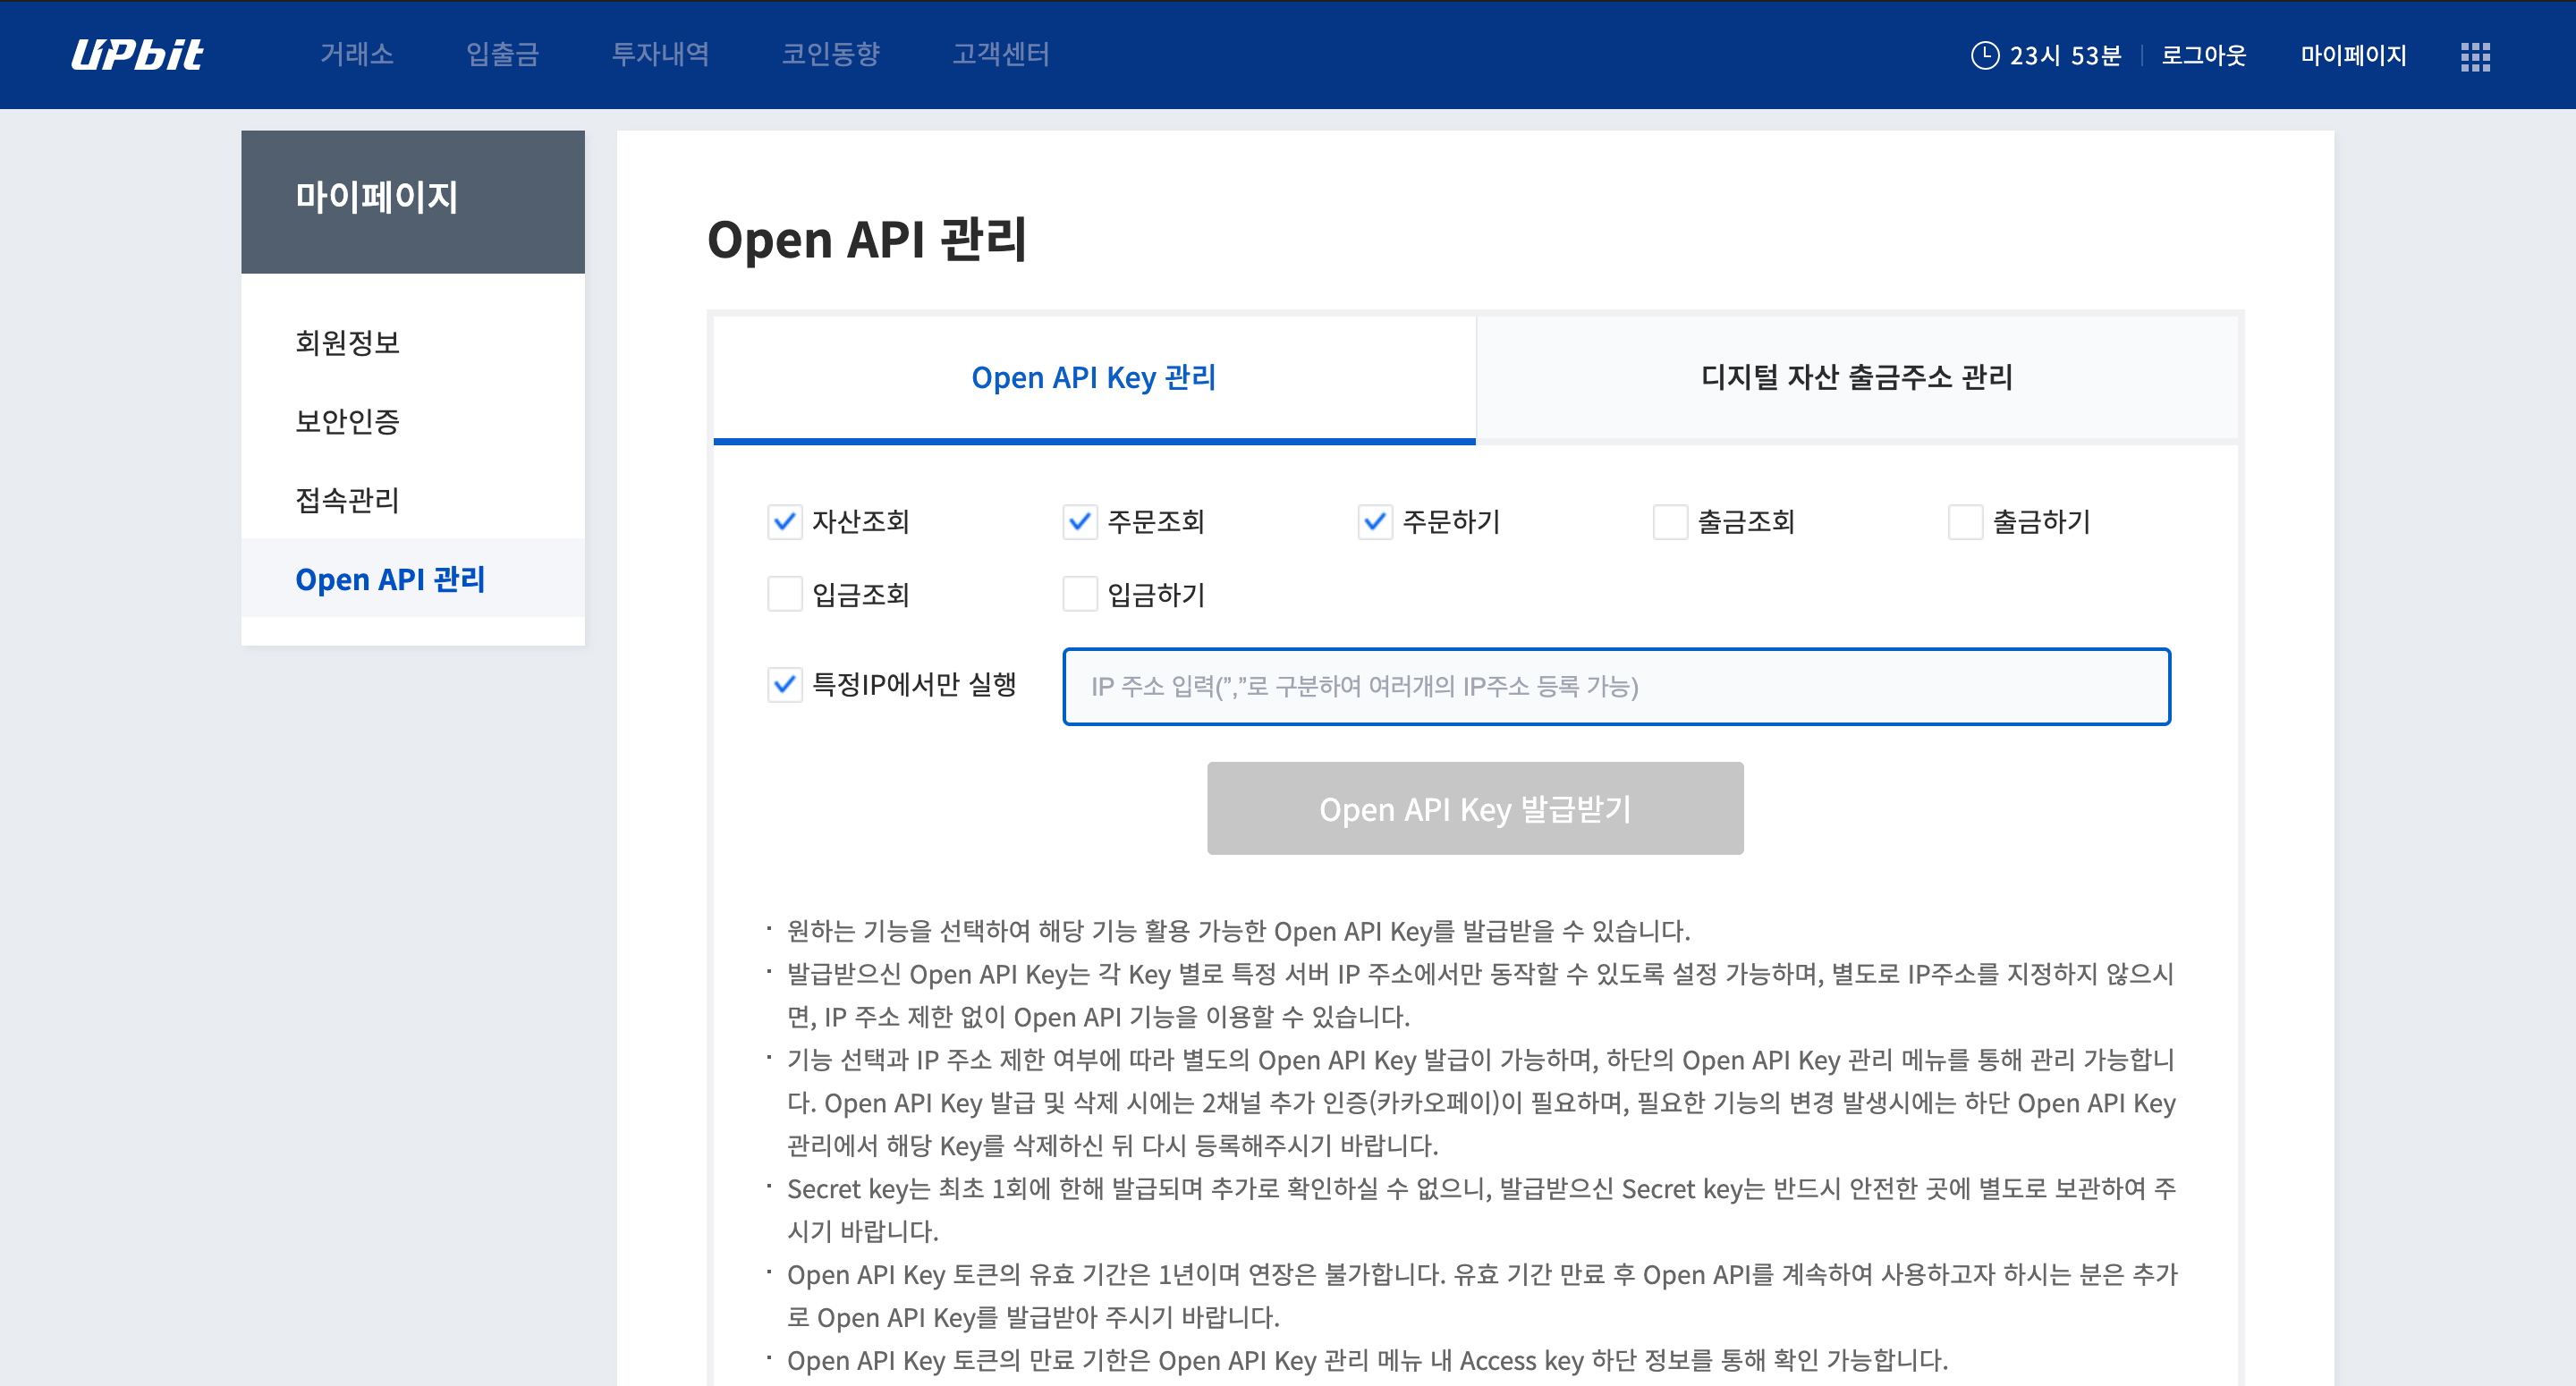Uncheck the 자산조회 checkbox
Image resolution: width=2576 pixels, height=1386 pixels.
785,522
